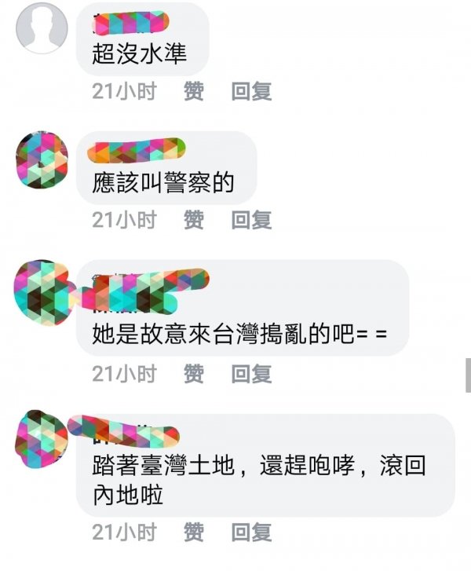Reply to the 超沒水準 comment

[x=251, y=91]
